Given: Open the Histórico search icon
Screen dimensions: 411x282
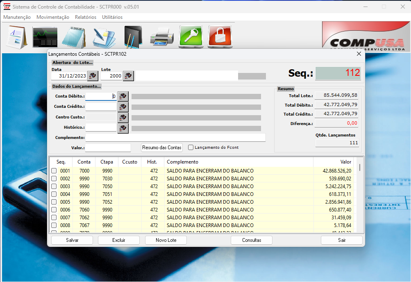Looking at the screenshot, I should click(123, 128).
